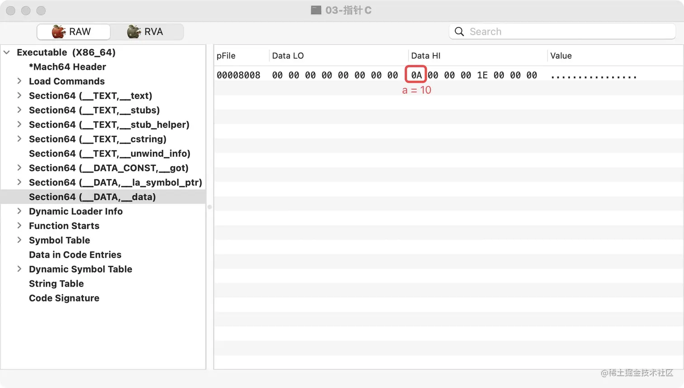The width and height of the screenshot is (684, 388).
Task: Select the *Mach64 Header item
Action: [67, 67]
